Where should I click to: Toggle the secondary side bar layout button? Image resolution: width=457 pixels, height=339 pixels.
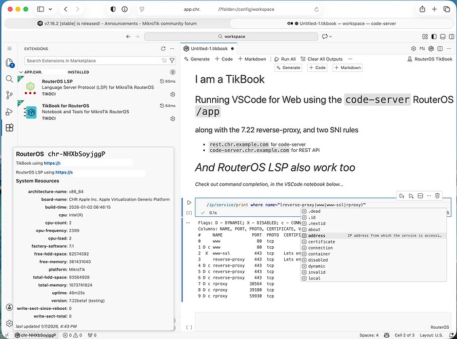[x=452, y=37]
